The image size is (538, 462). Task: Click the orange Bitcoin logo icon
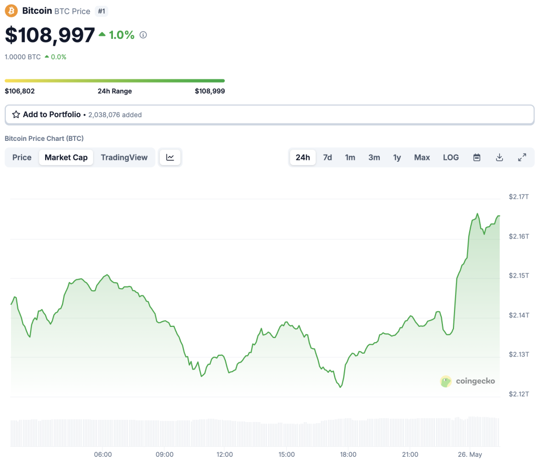pos(11,11)
